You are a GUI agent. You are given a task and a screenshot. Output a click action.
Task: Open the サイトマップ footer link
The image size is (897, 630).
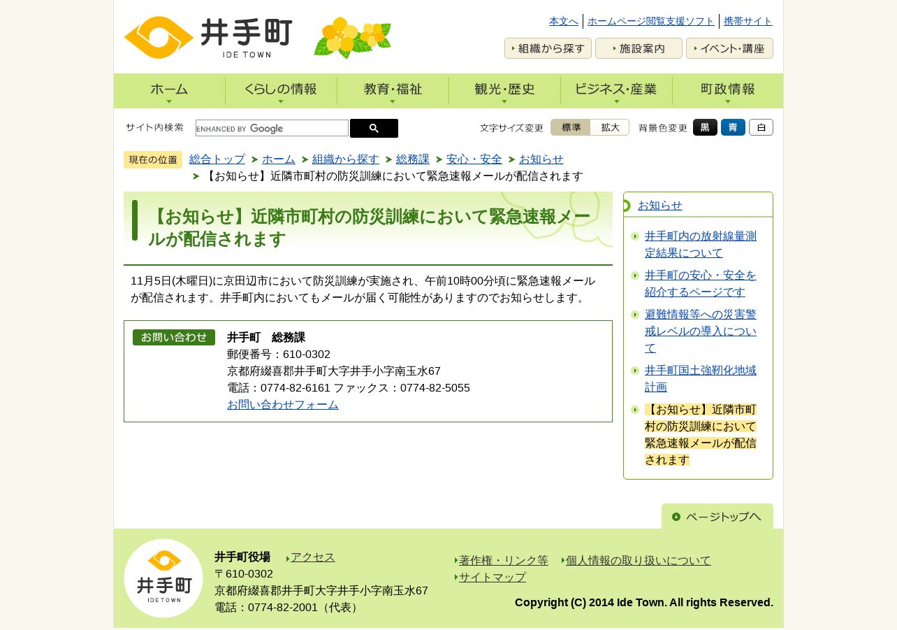493,577
